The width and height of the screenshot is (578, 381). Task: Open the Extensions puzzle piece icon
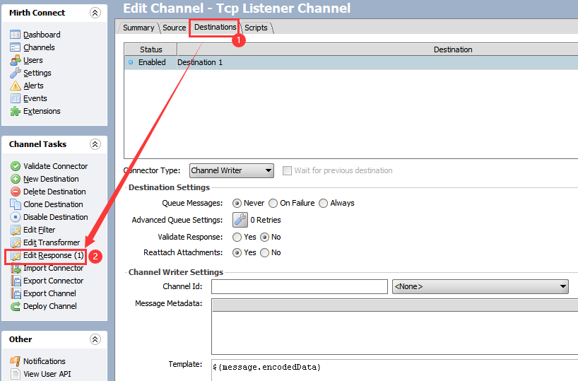point(15,111)
